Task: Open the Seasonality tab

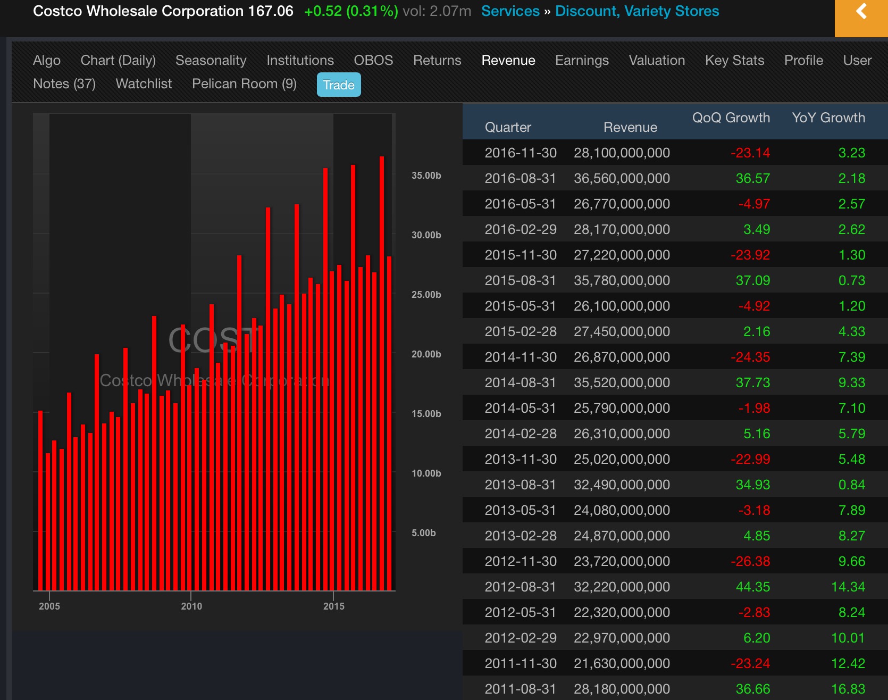Action: (211, 61)
